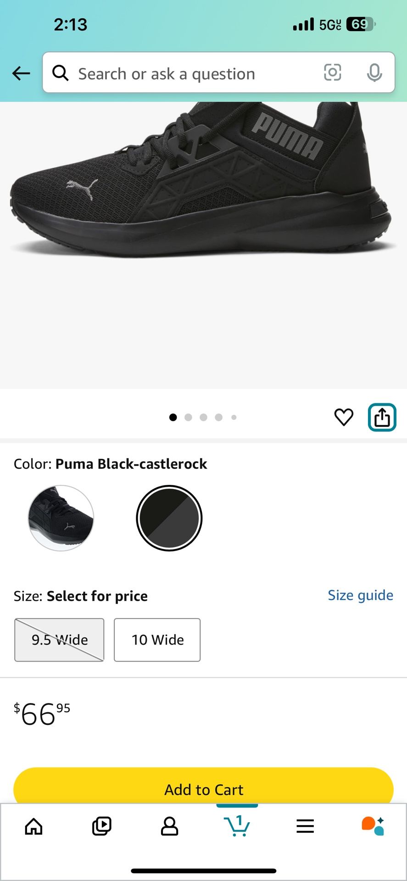Viewport: 407px width, 881px height.
Task: Open camera lens visual search
Action: pos(332,72)
